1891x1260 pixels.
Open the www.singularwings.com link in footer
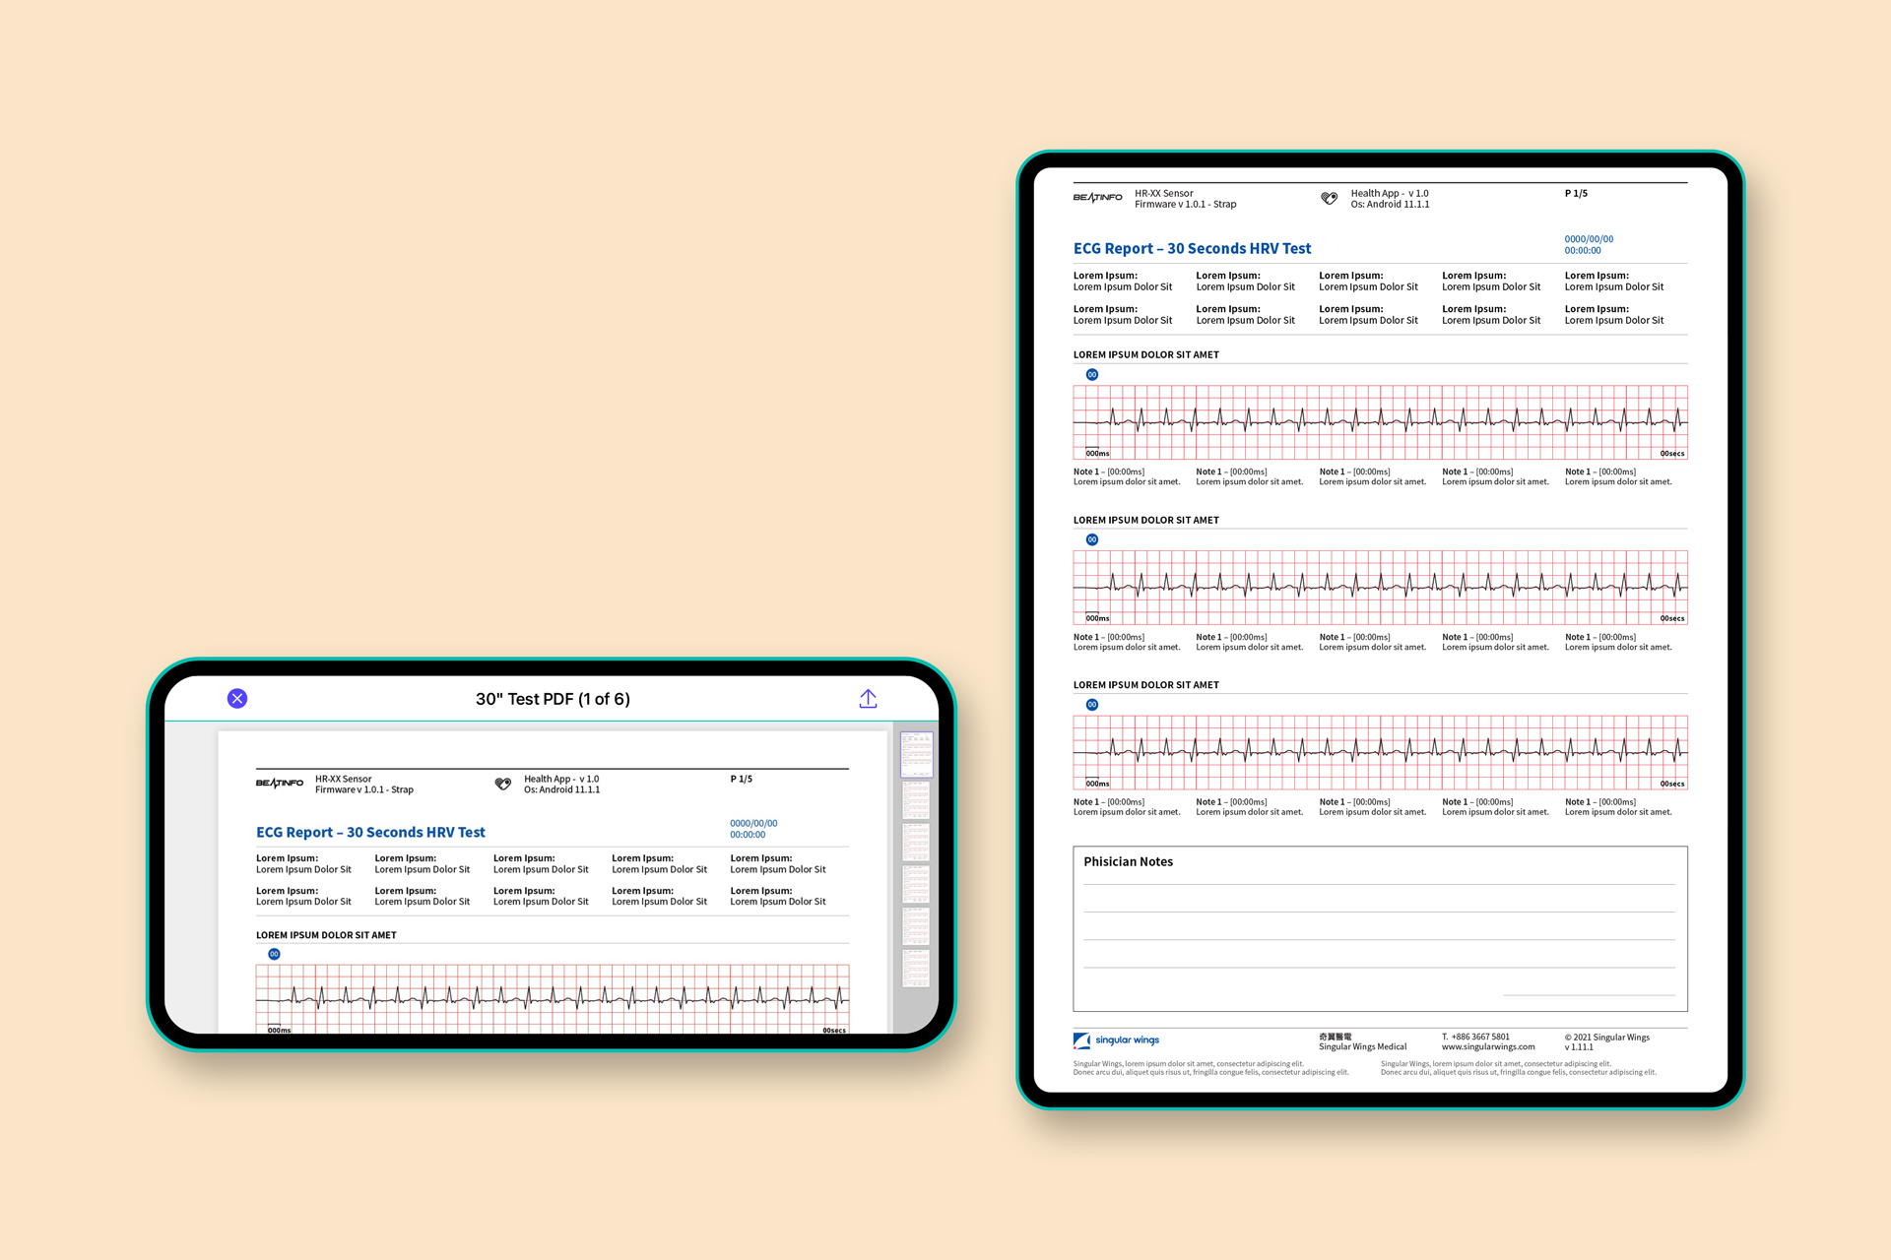1488,1046
